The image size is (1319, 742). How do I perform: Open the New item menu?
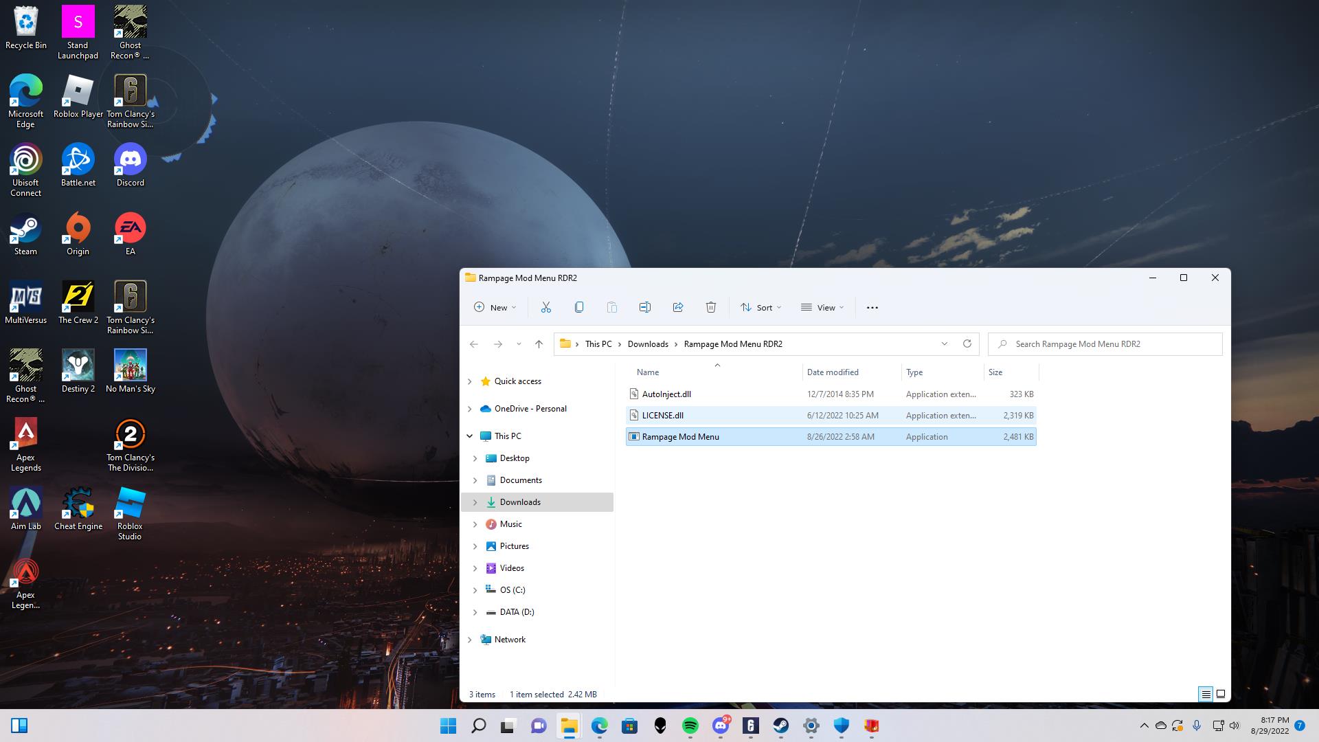click(x=495, y=307)
